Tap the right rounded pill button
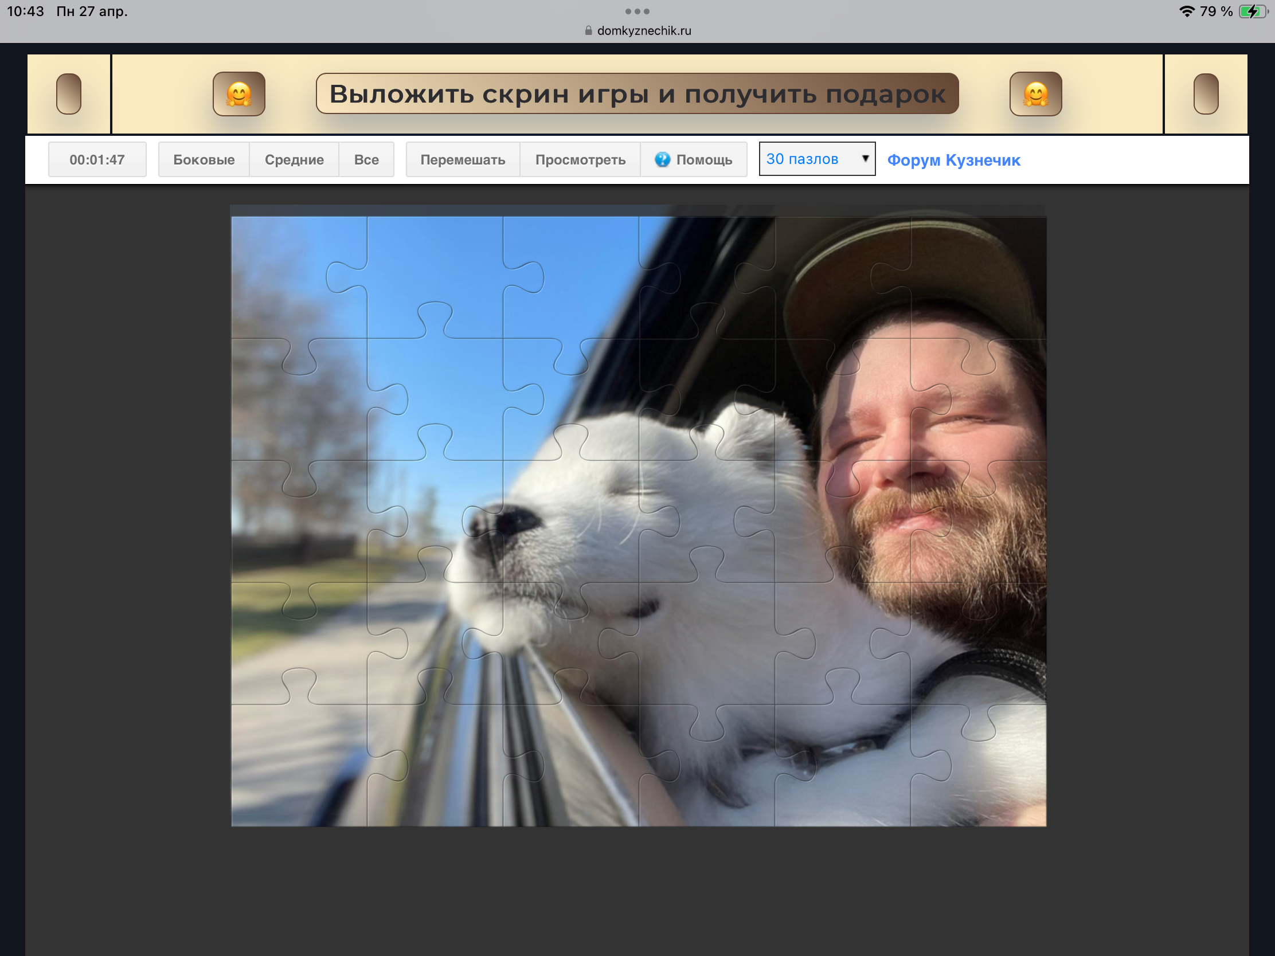The width and height of the screenshot is (1275, 956). [1205, 94]
